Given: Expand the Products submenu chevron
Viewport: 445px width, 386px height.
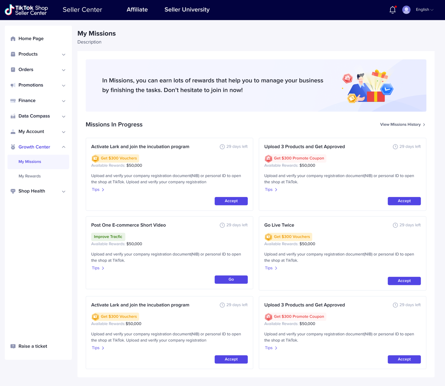Looking at the screenshot, I should pyautogui.click(x=64, y=55).
